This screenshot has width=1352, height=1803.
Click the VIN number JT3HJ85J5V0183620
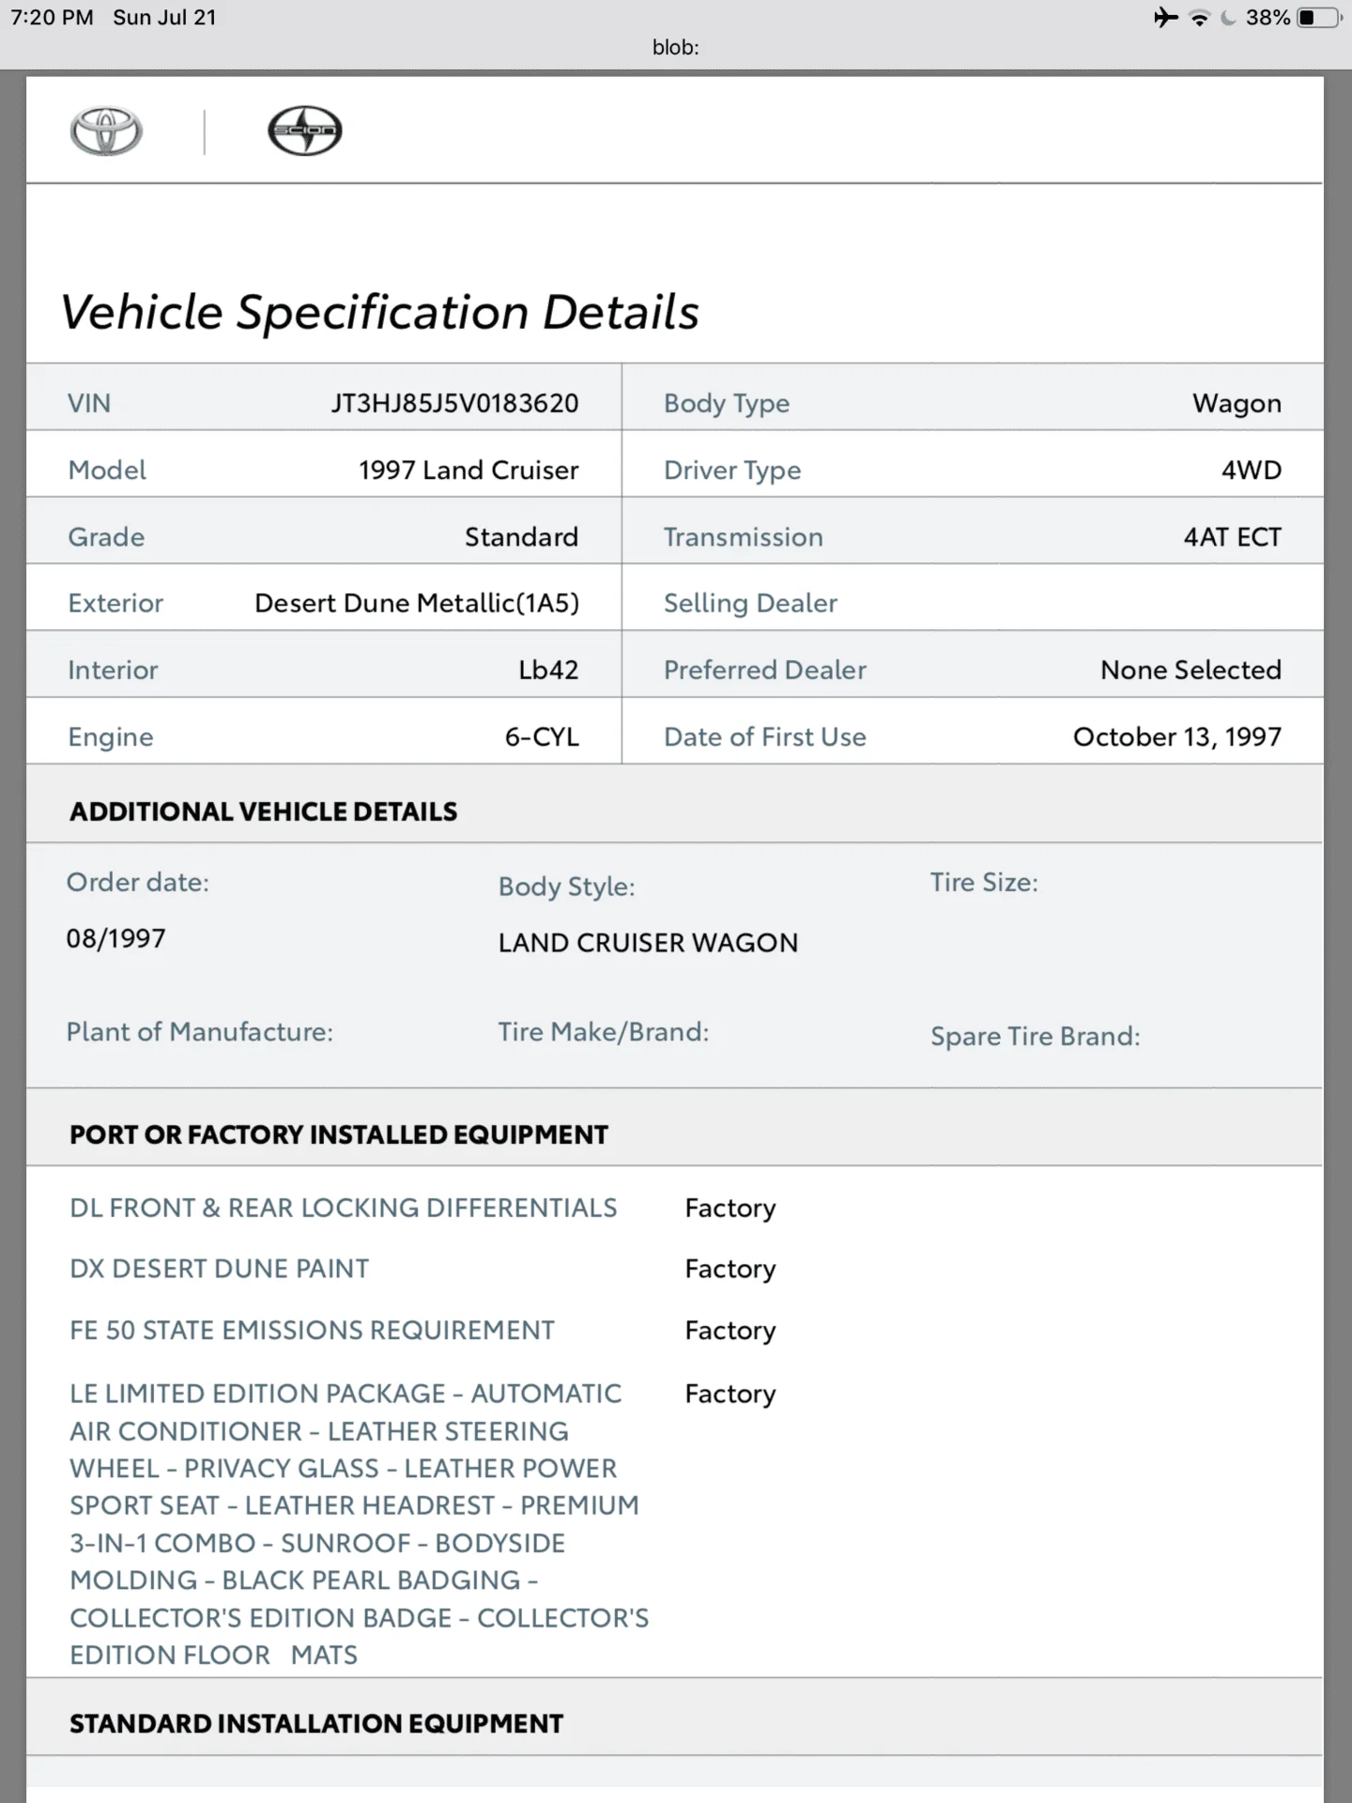454,403
